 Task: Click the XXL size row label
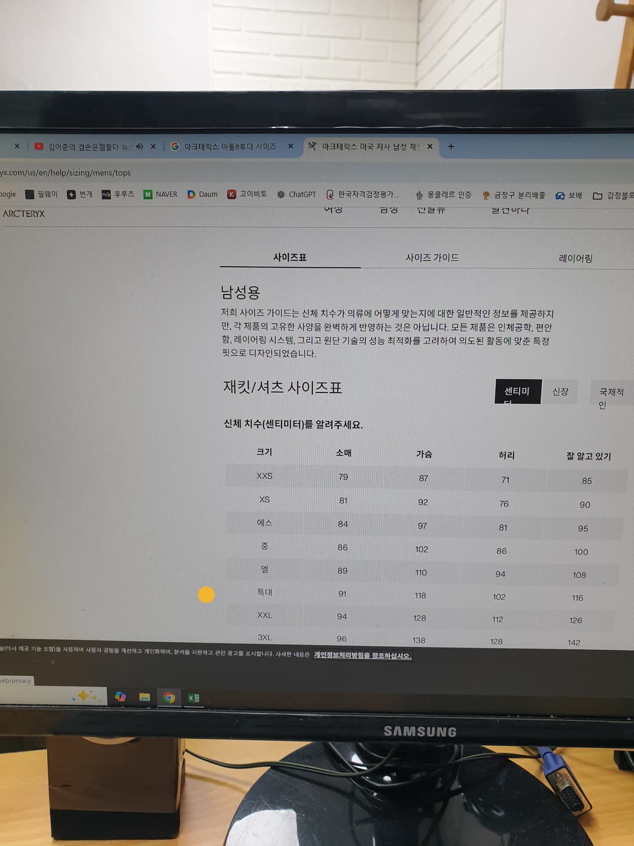264,615
